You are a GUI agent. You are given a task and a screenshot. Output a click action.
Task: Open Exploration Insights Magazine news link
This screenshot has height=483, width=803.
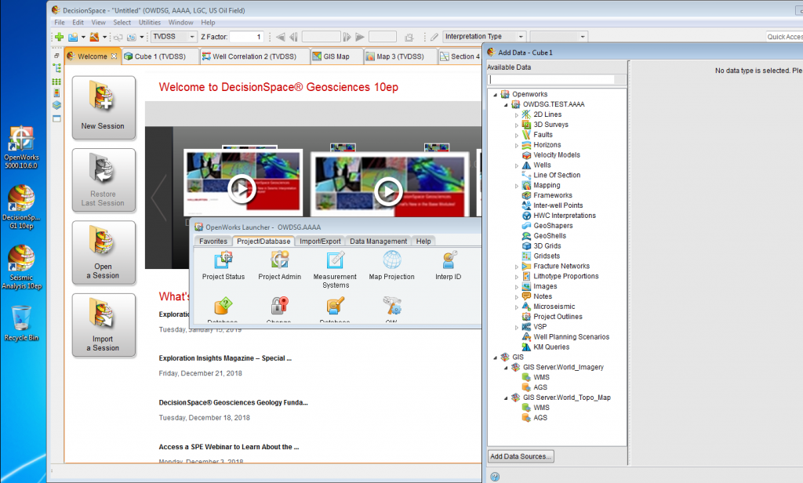coord(225,358)
